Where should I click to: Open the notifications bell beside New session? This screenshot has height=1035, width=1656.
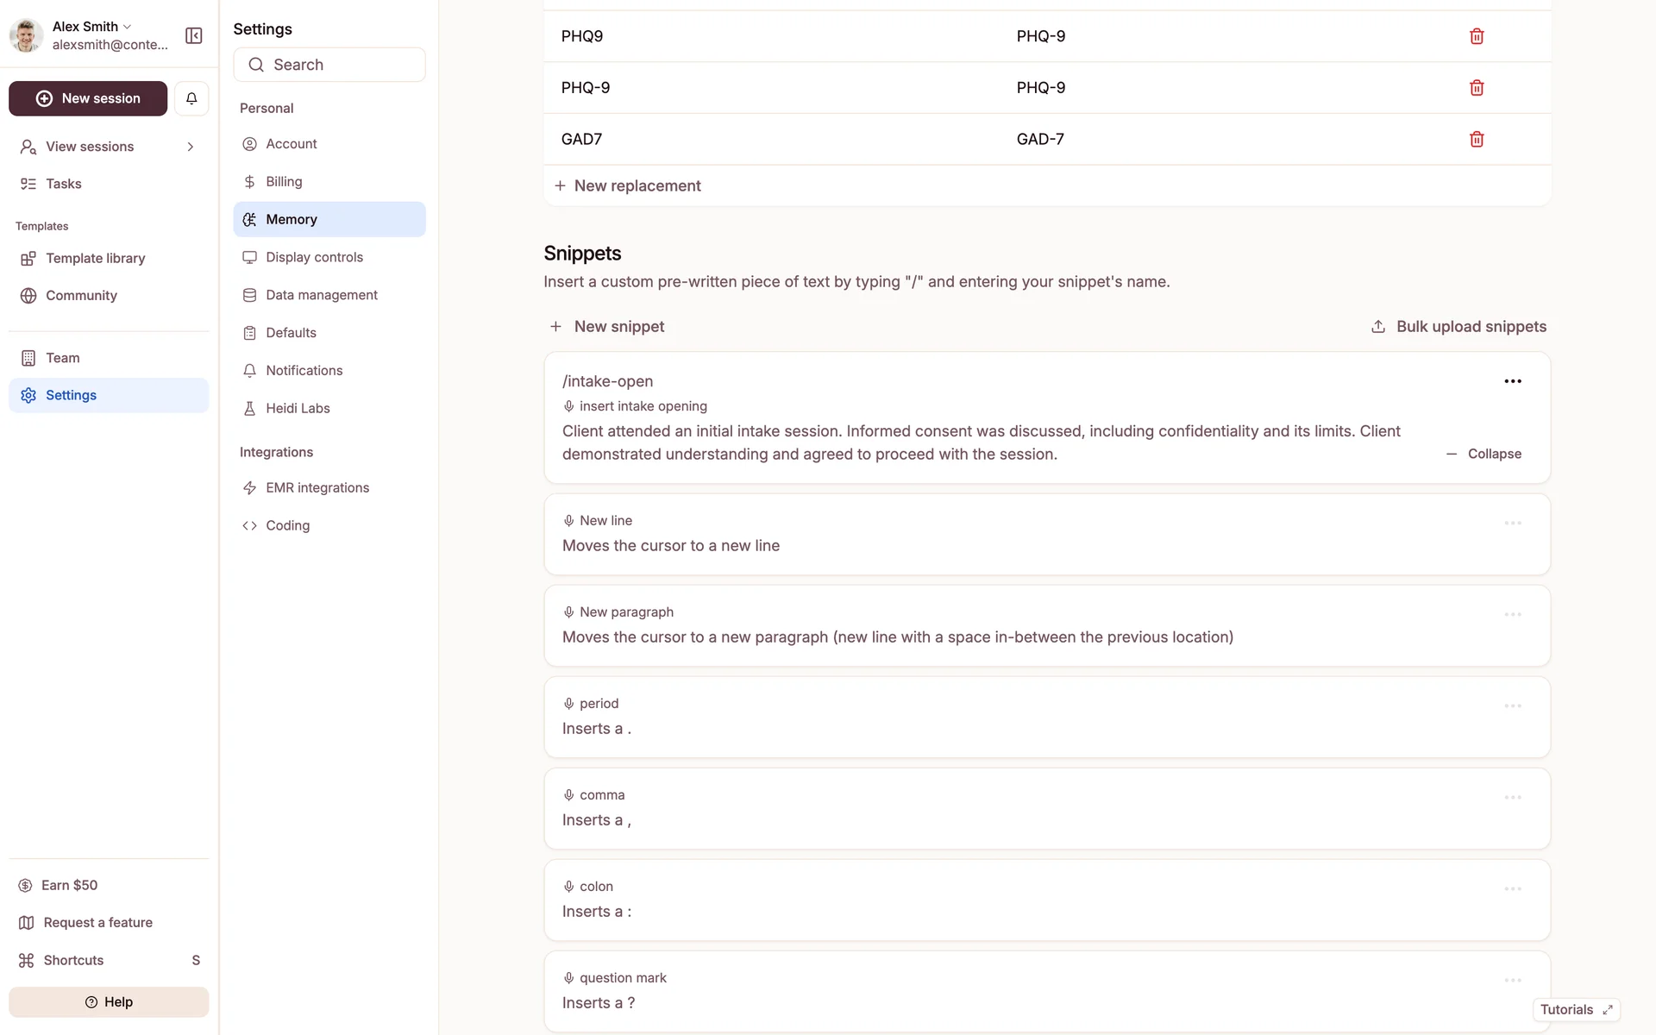point(191,98)
